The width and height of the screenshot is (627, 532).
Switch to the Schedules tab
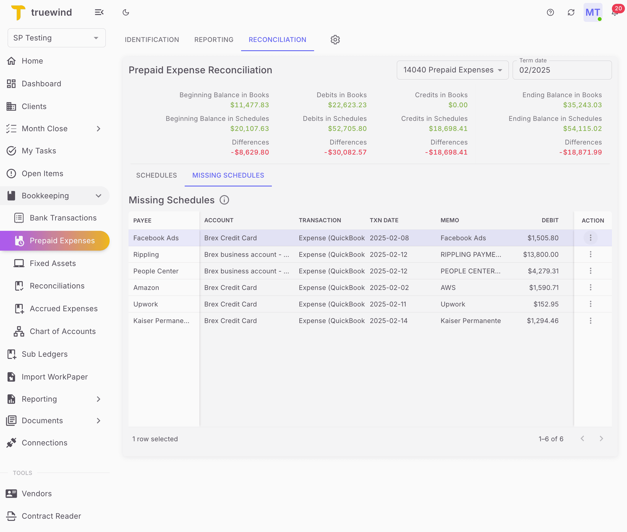[156, 175]
